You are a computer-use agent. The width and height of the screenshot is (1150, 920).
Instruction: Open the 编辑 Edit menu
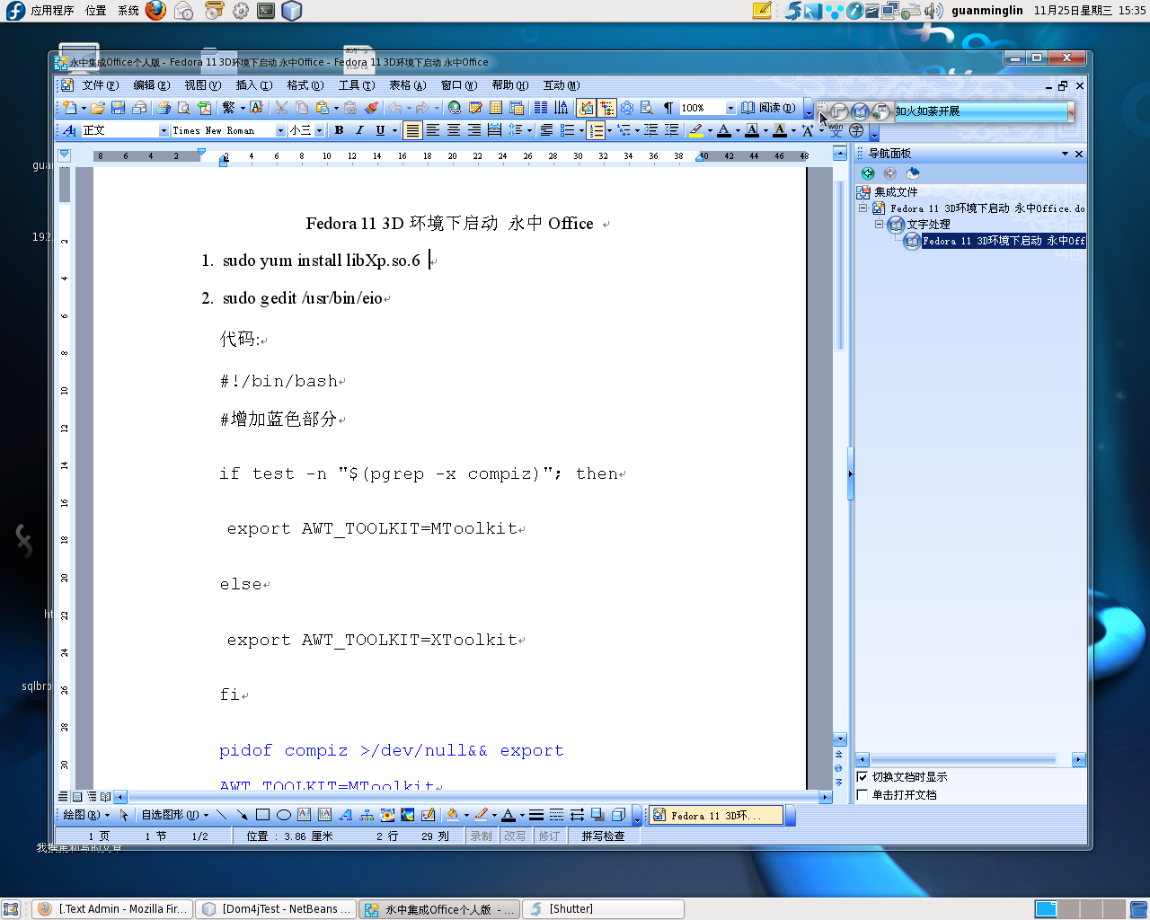coord(151,85)
